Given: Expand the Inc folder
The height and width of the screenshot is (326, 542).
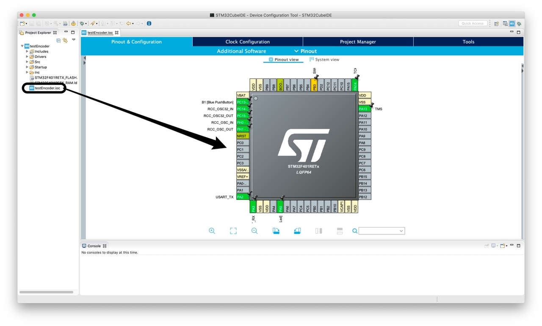Looking at the screenshot, I should click(27, 73).
